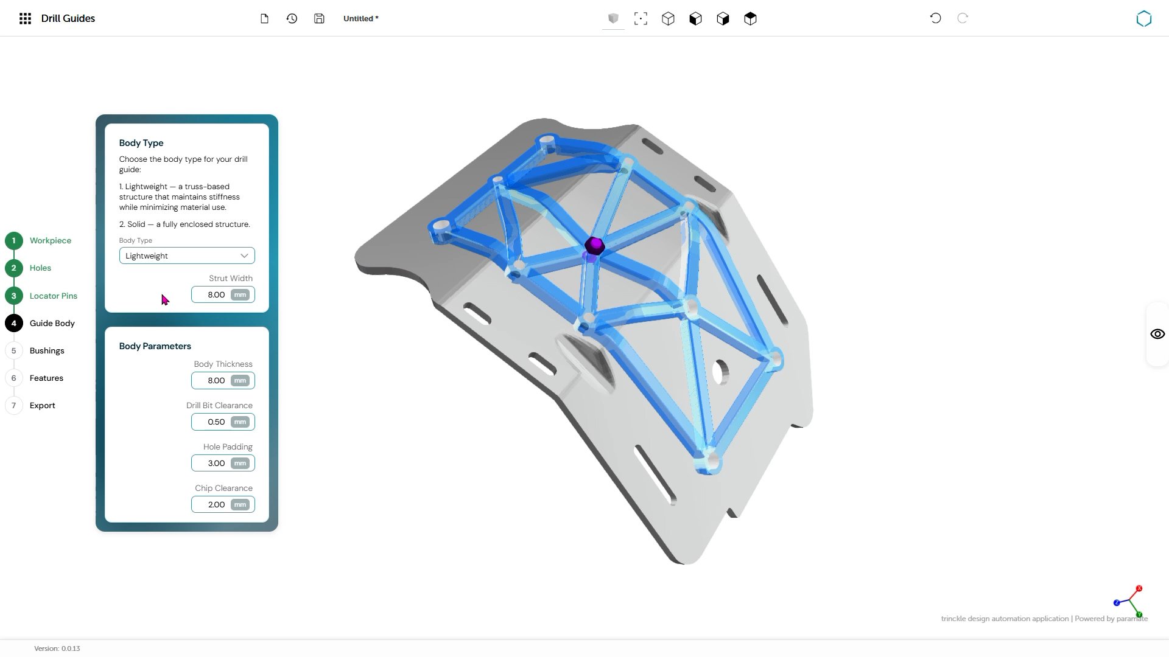Open the Body Type dropdown

point(187,255)
